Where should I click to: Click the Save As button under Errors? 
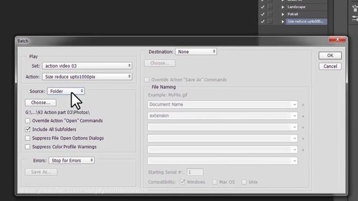point(41,172)
